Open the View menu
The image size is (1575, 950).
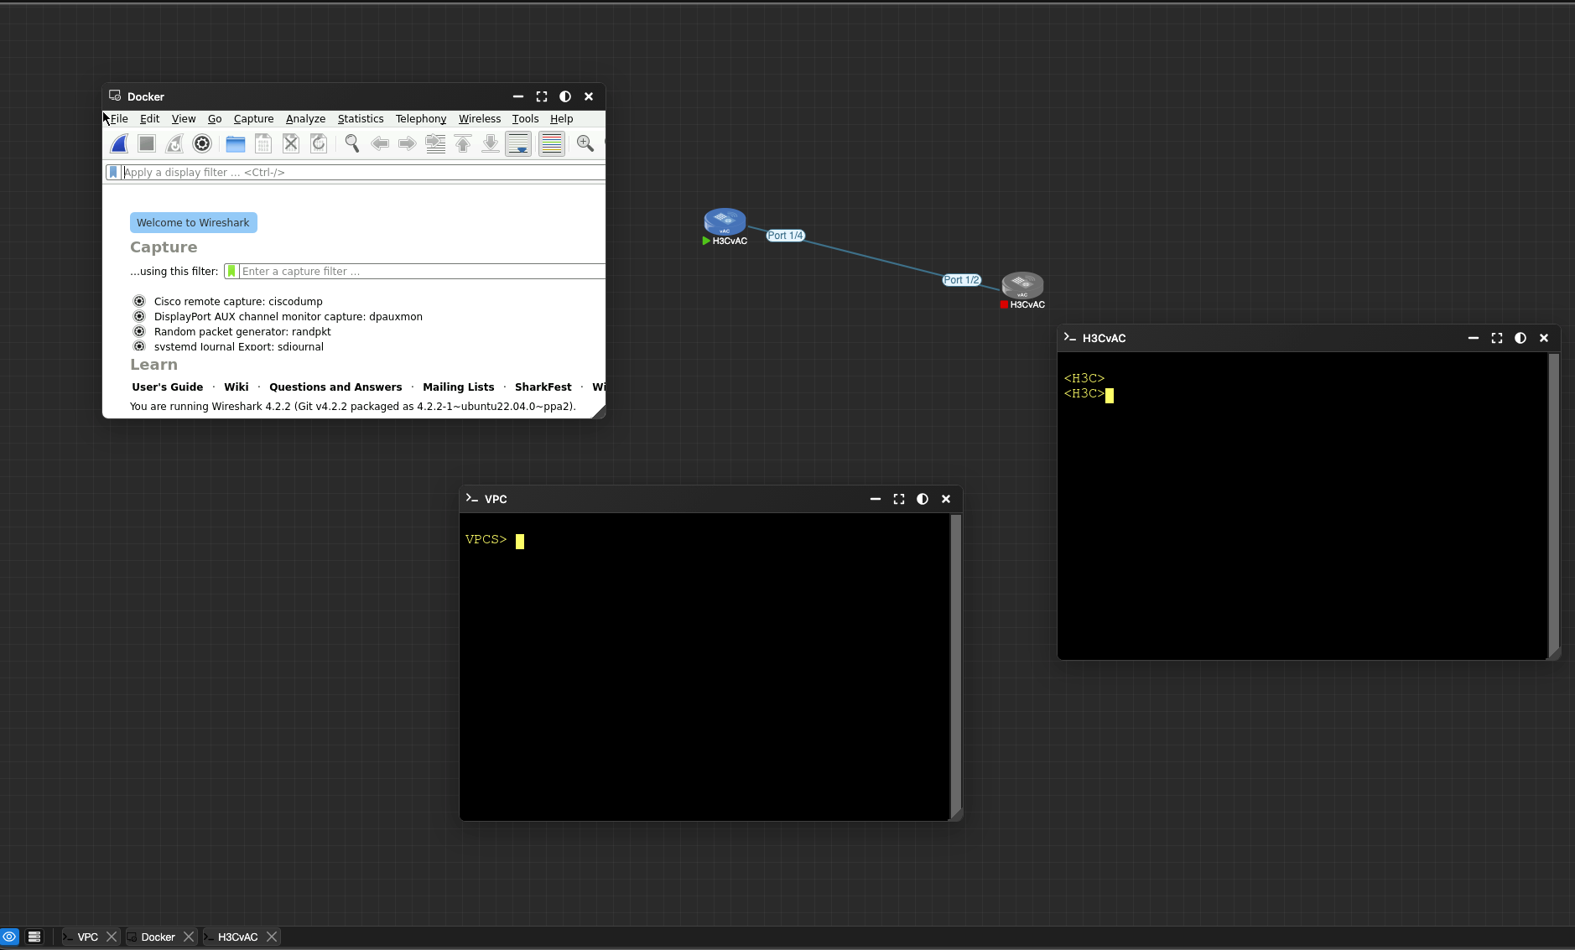click(x=184, y=118)
